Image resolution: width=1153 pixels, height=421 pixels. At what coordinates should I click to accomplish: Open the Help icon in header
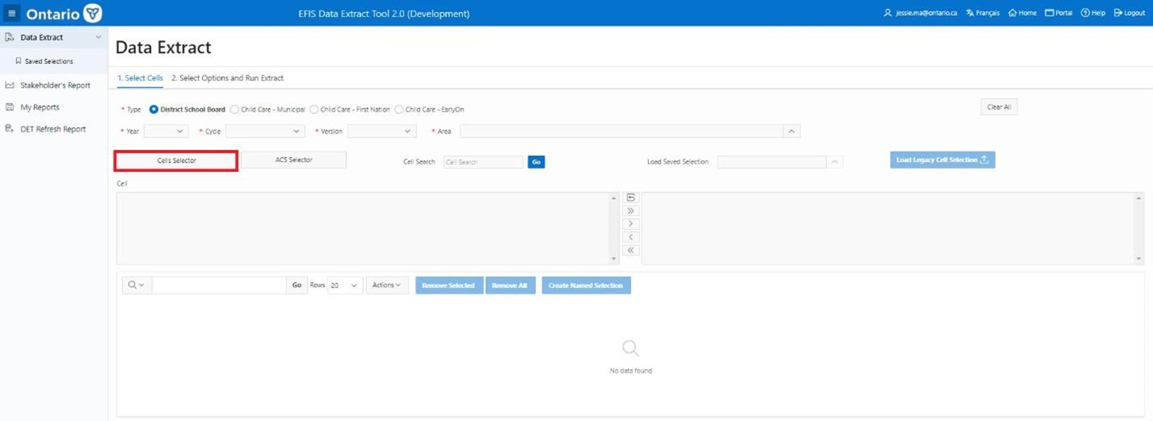(x=1085, y=13)
